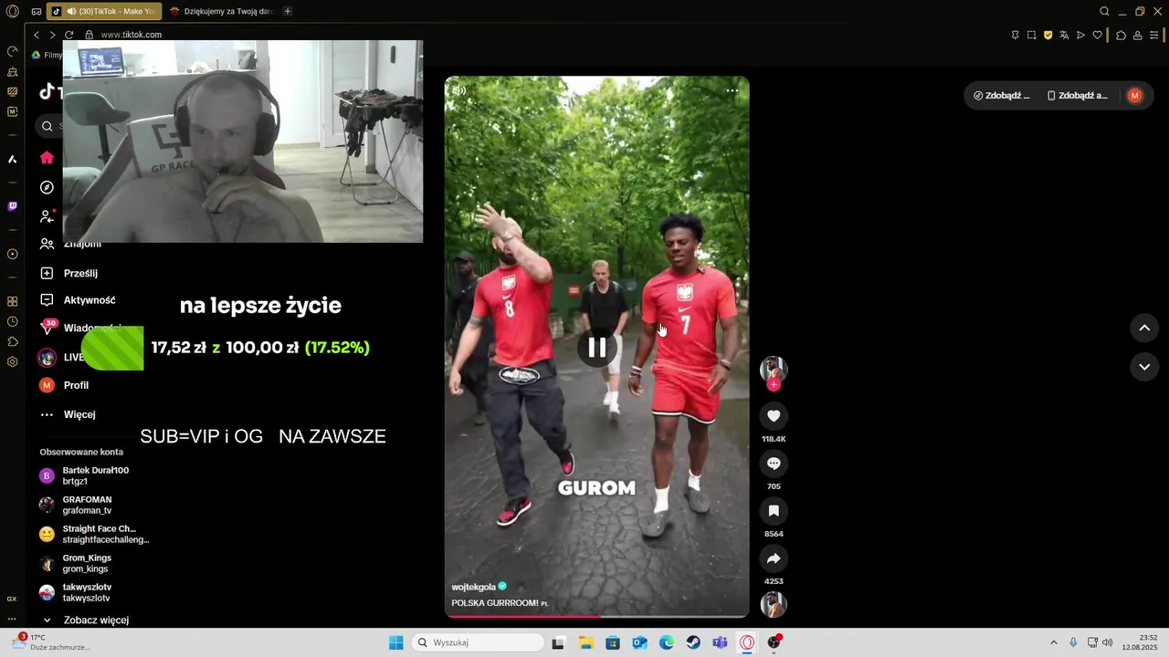Open My Flow send icon
This screenshot has height=657, width=1169.
click(1080, 35)
